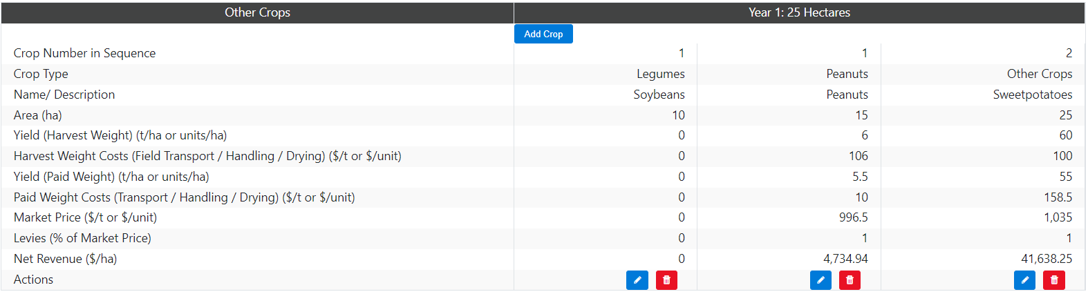The height and width of the screenshot is (294, 1088).
Task: Select the Year 1: 25 Hectares header
Action: [799, 12]
